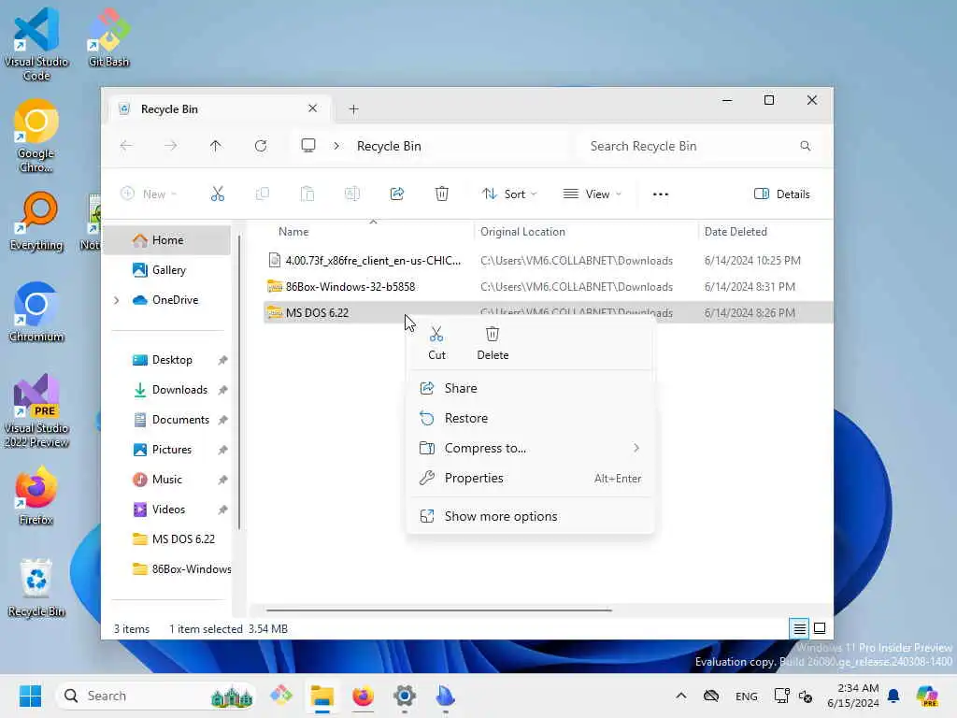Screen dimensions: 957x718
Task: Open Downloads quick access folder
Action: tap(167, 390)
